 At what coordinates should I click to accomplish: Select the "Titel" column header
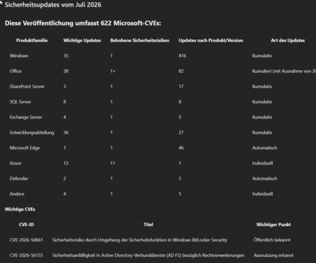(148, 224)
